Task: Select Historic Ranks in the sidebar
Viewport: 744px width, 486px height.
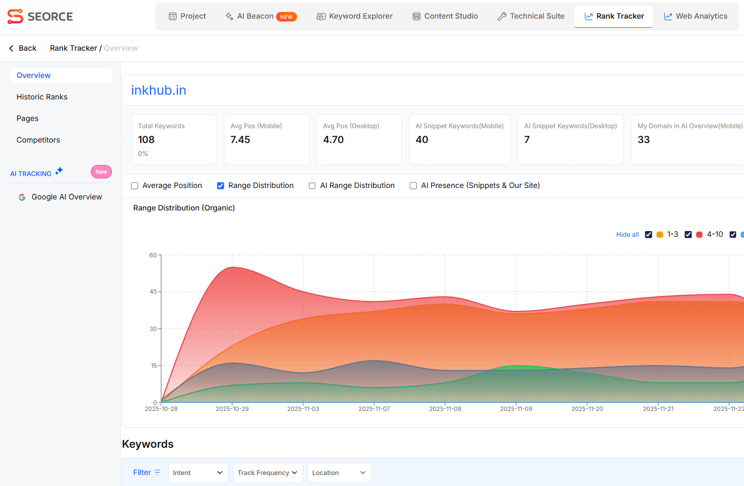Action: click(x=42, y=97)
